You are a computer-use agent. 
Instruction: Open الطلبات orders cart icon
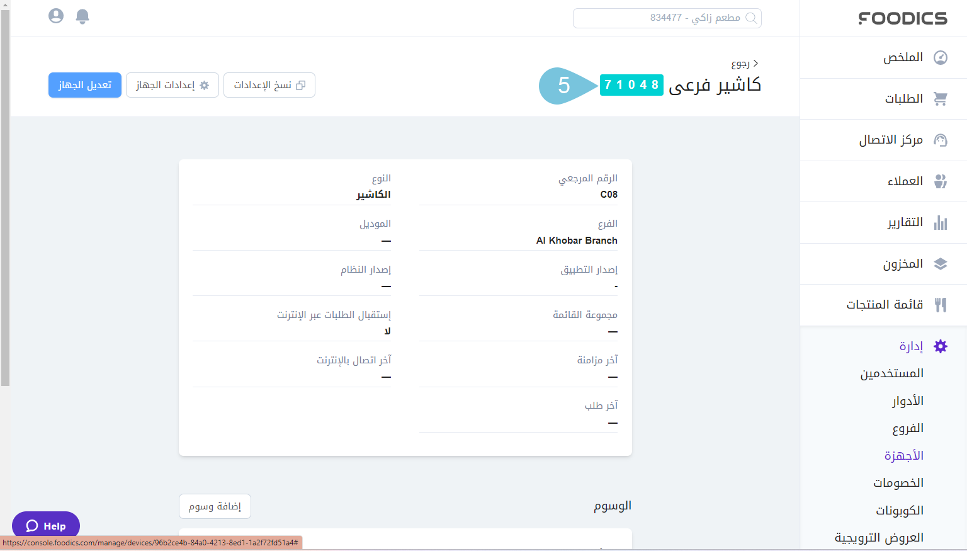point(940,99)
